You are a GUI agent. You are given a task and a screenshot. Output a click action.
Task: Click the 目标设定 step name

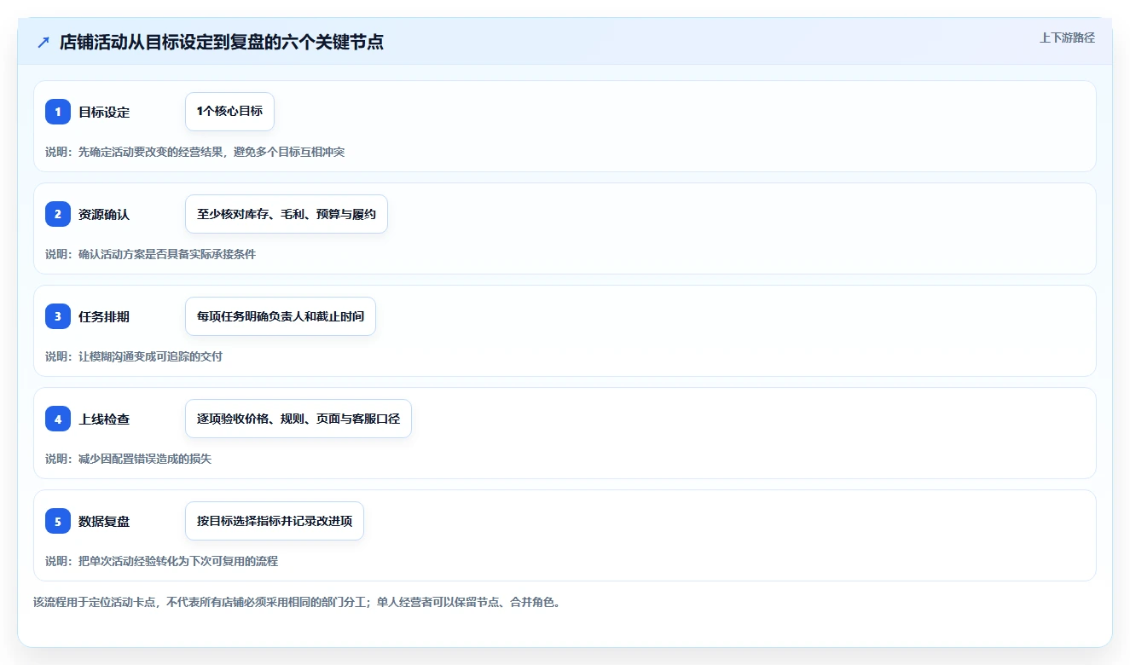click(x=104, y=113)
